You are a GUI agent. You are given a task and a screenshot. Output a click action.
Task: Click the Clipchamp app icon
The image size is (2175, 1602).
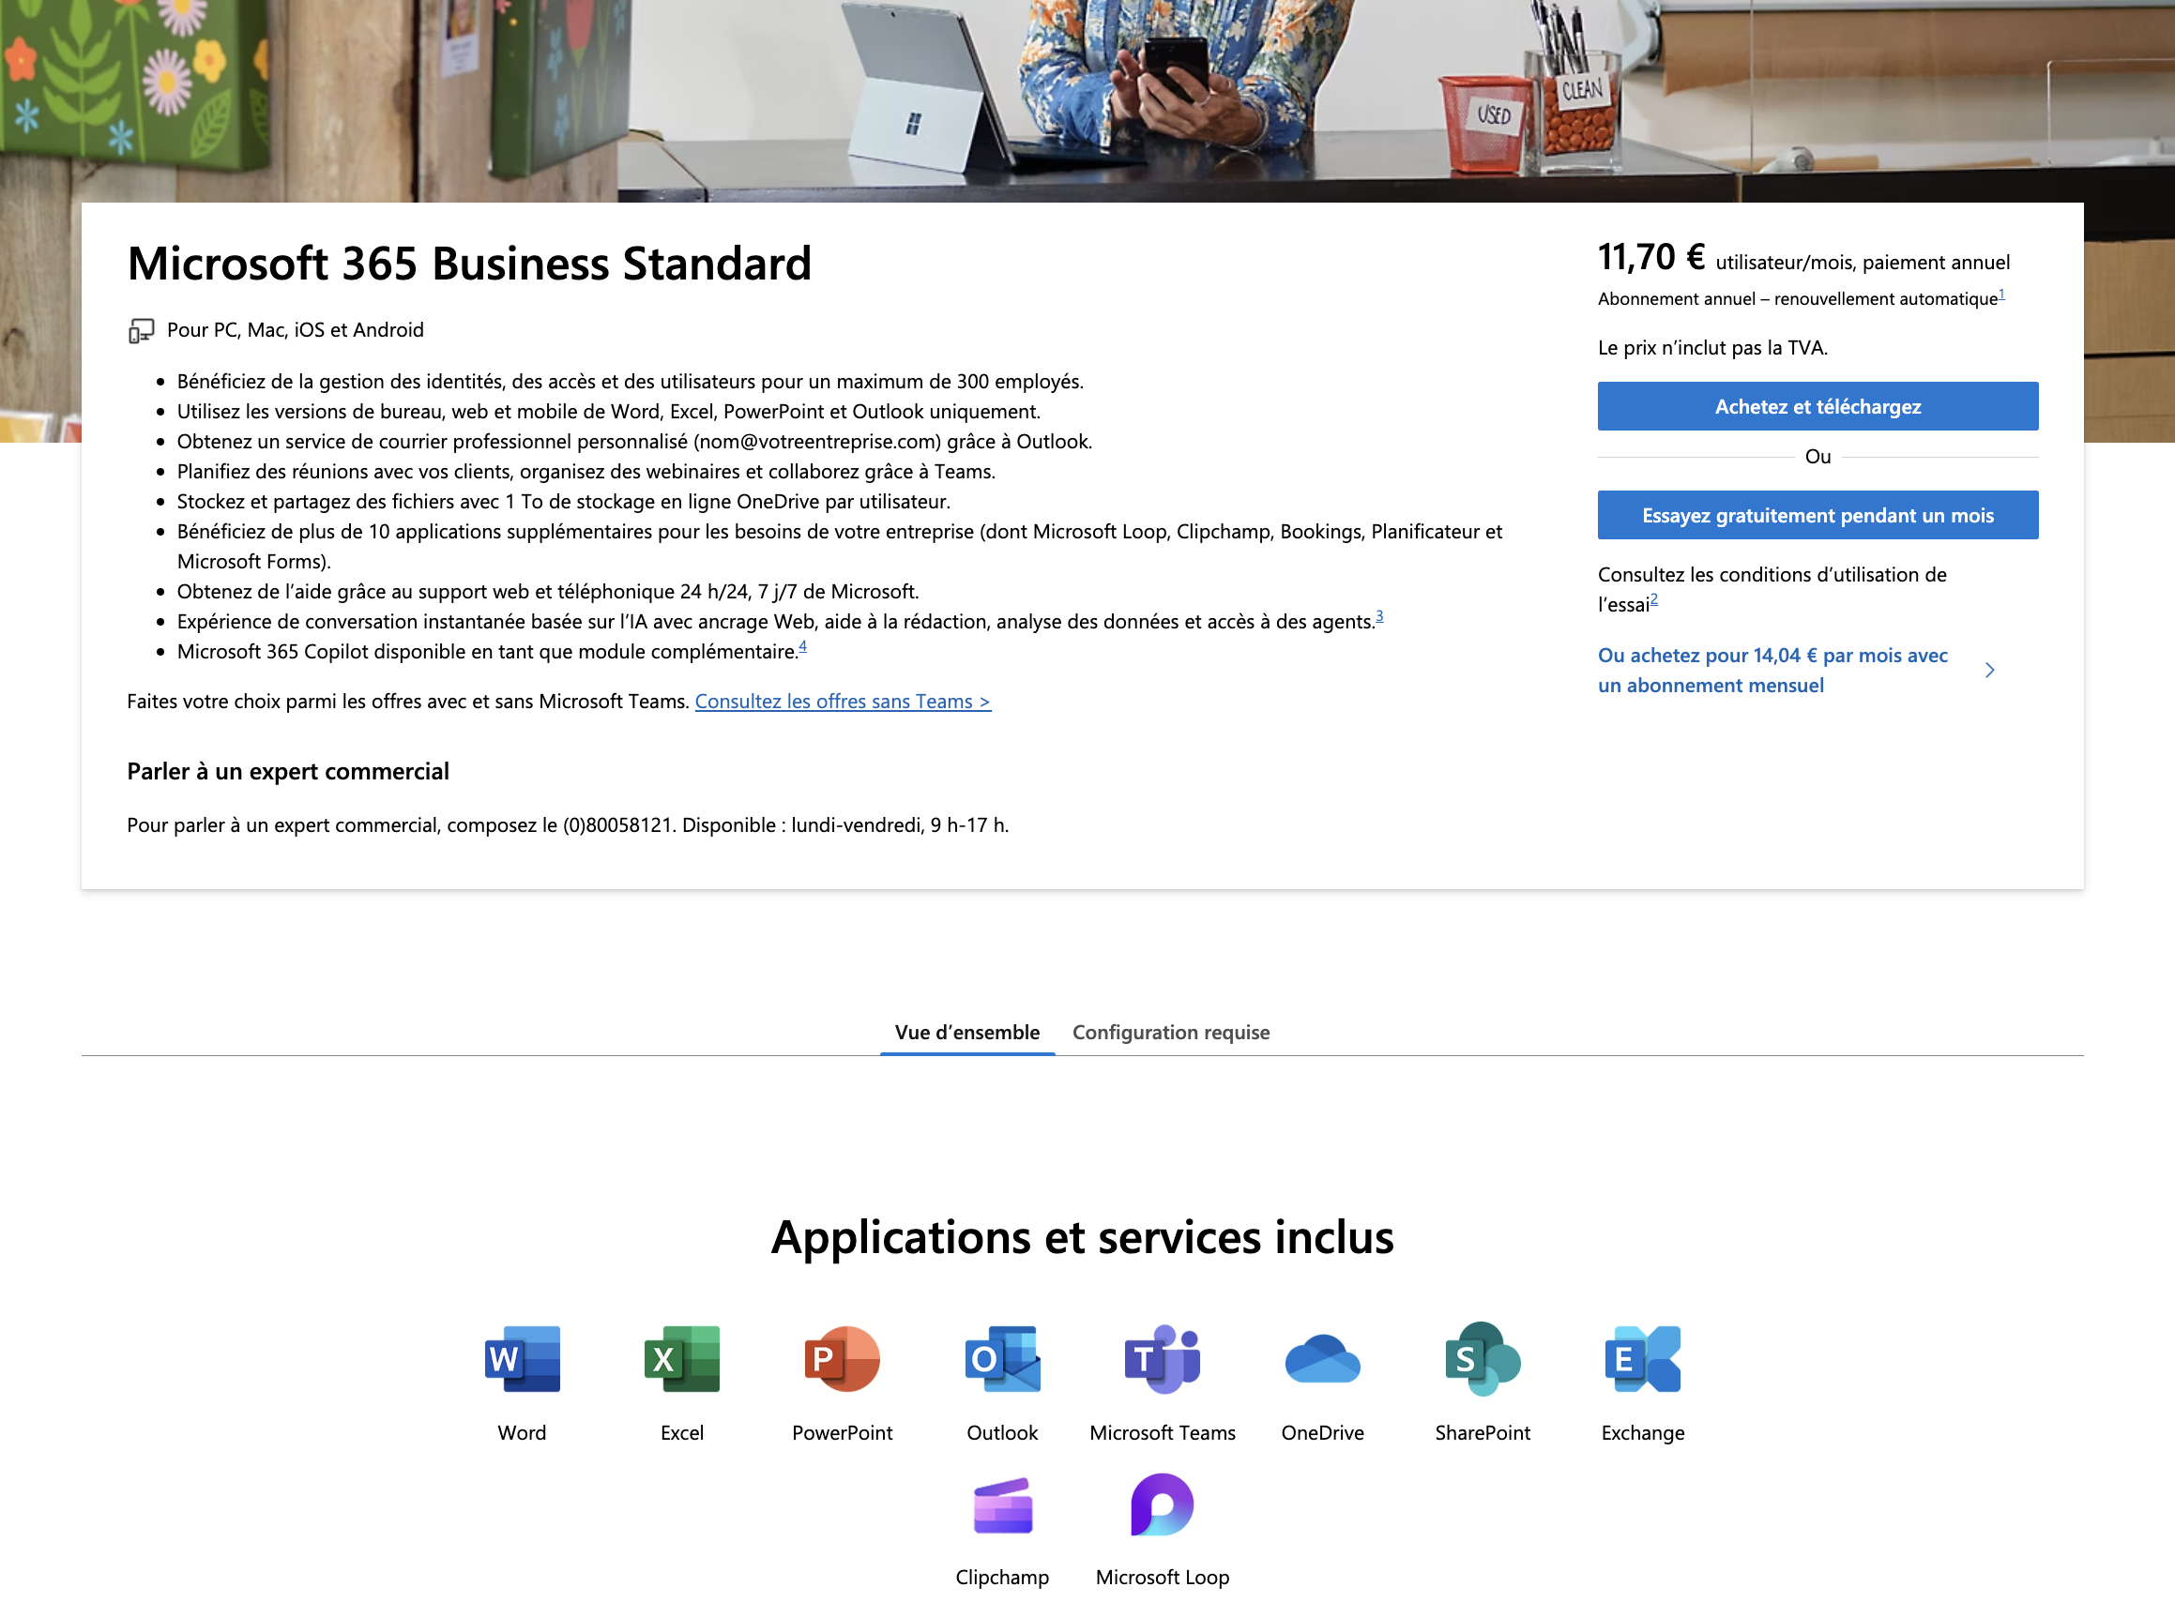[x=1002, y=1505]
